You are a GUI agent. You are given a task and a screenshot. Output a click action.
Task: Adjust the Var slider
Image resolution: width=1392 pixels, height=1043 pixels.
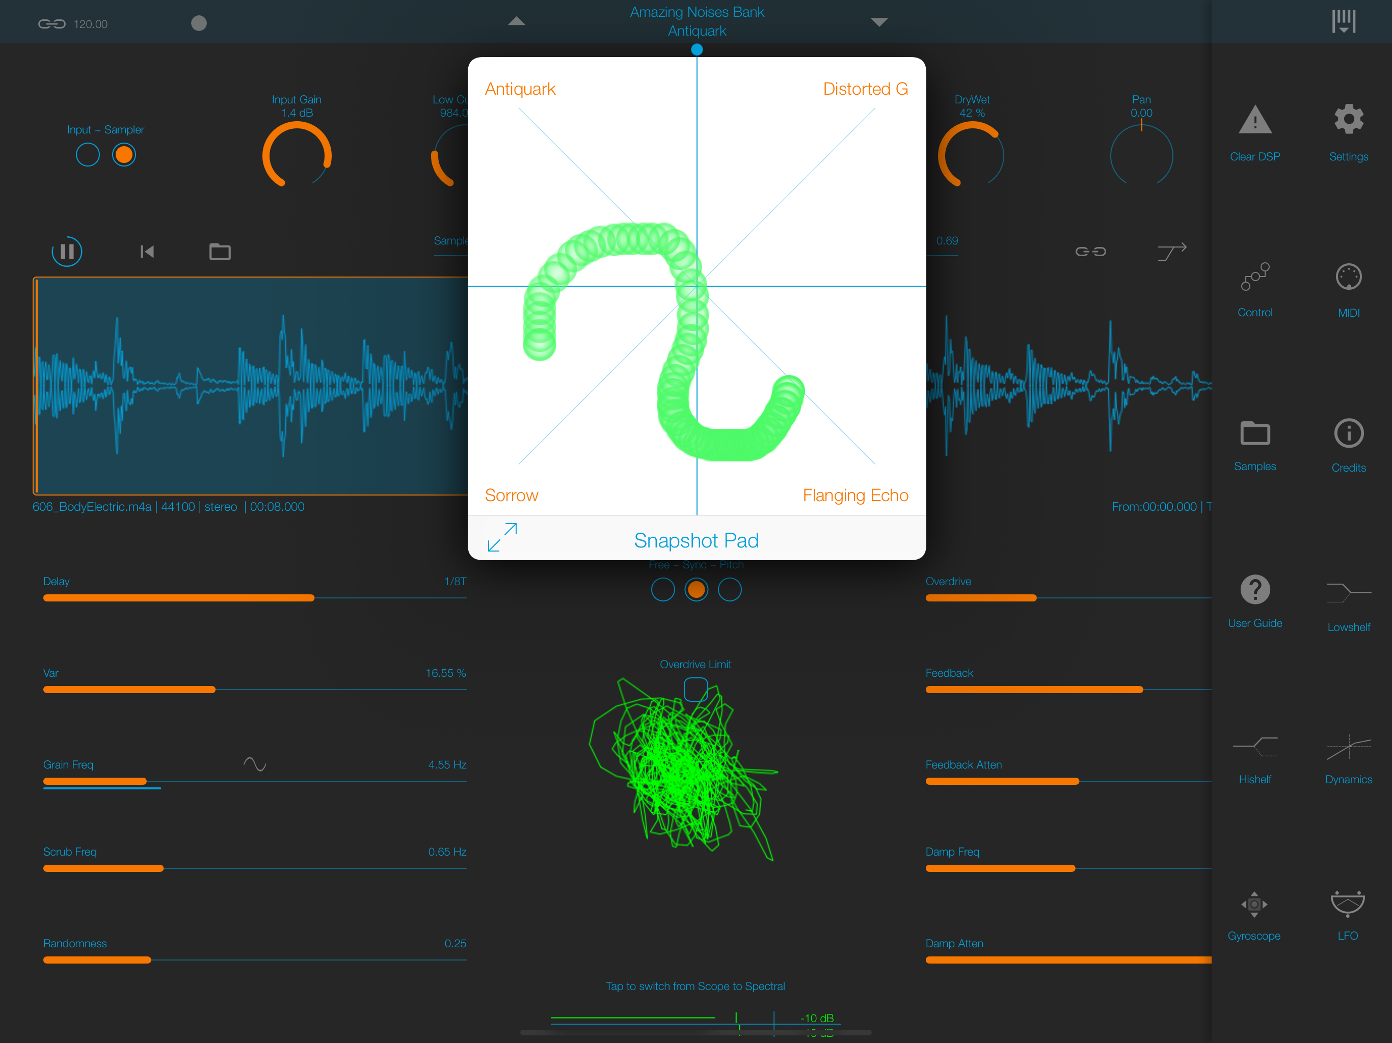[x=255, y=690]
